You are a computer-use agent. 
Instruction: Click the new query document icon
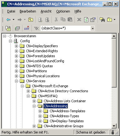8,28
